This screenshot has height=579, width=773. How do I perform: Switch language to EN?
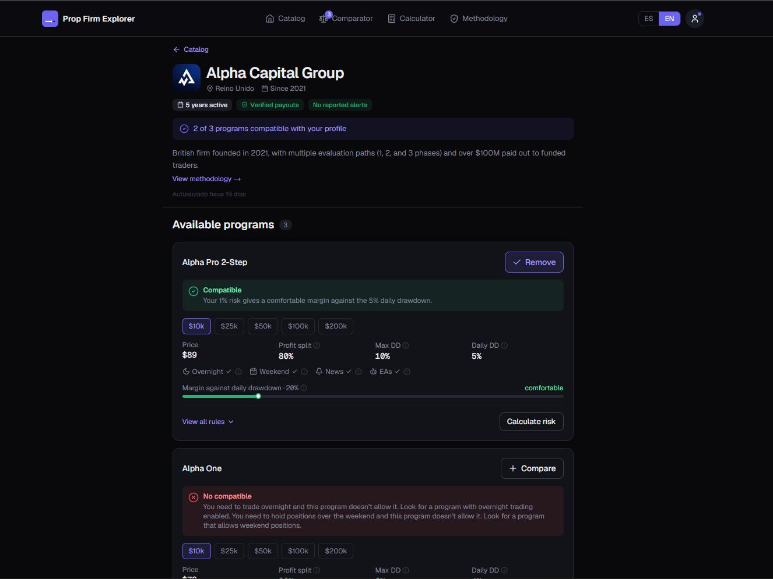point(669,19)
